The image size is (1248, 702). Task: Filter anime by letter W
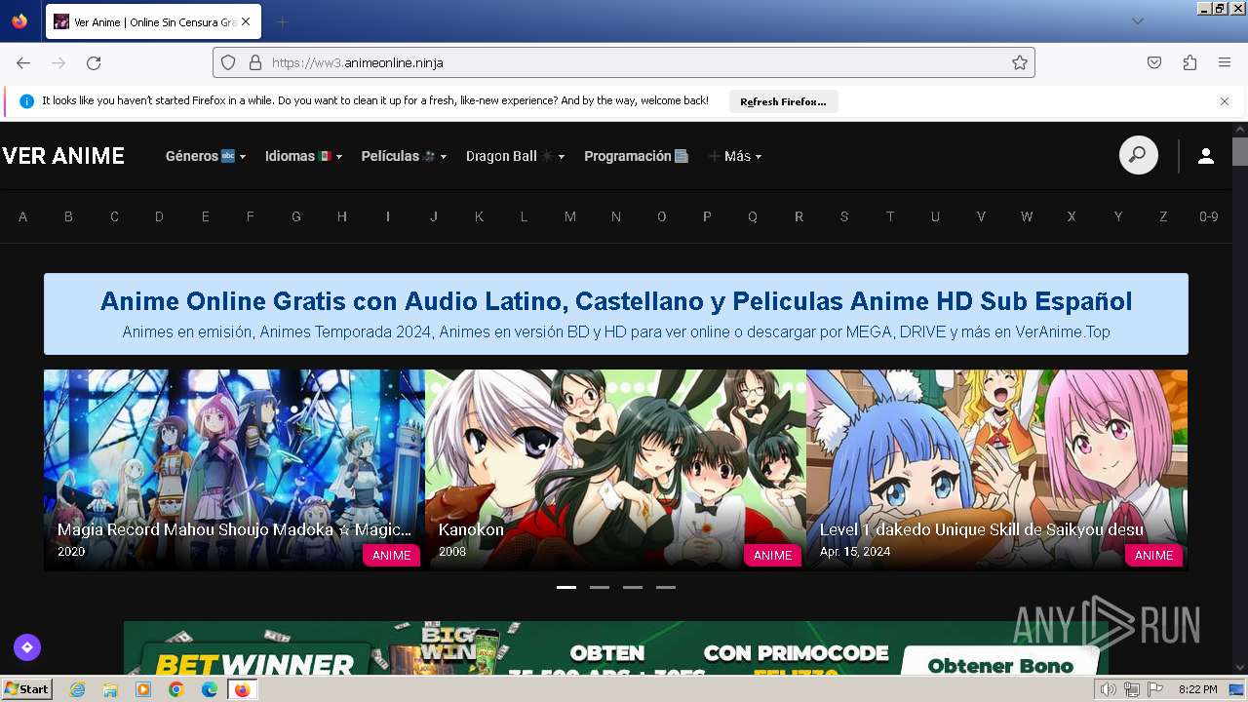[x=1027, y=216]
